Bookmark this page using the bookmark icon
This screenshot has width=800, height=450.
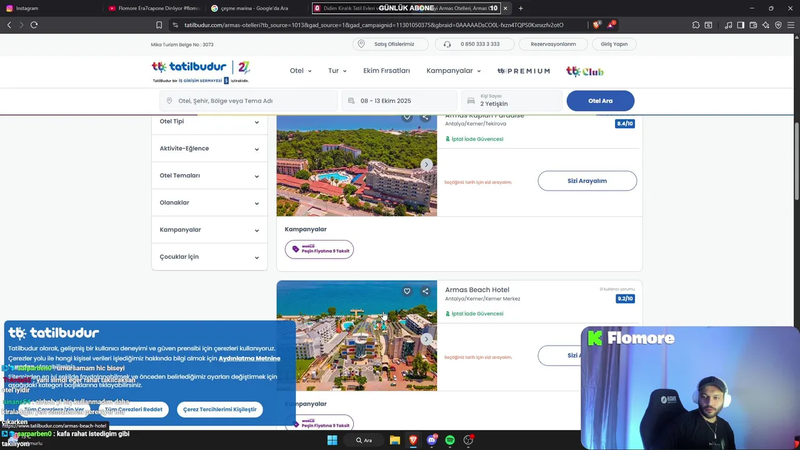tap(159, 25)
